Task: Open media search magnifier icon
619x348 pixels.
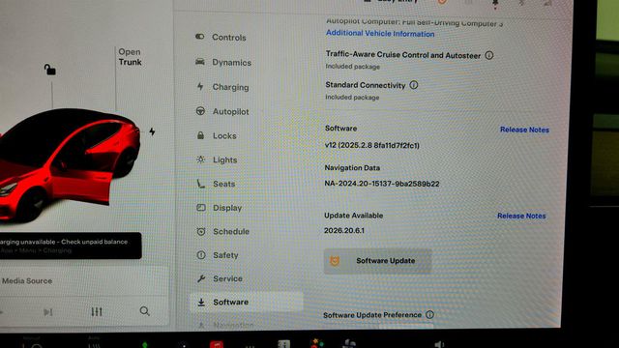Action: (x=144, y=311)
